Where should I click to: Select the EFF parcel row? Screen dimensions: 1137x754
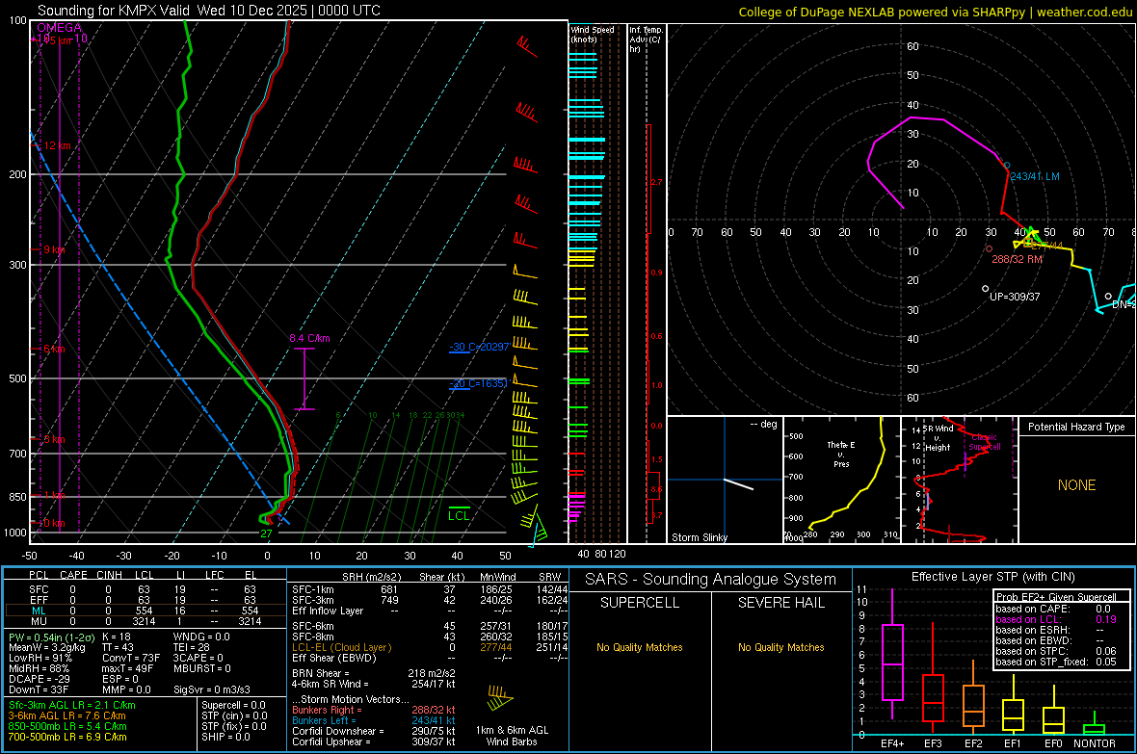pos(145,600)
